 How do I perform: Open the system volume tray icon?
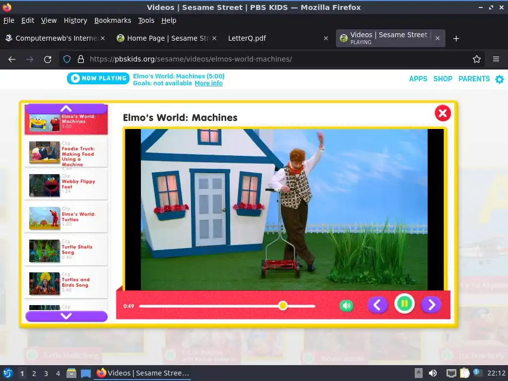433,373
